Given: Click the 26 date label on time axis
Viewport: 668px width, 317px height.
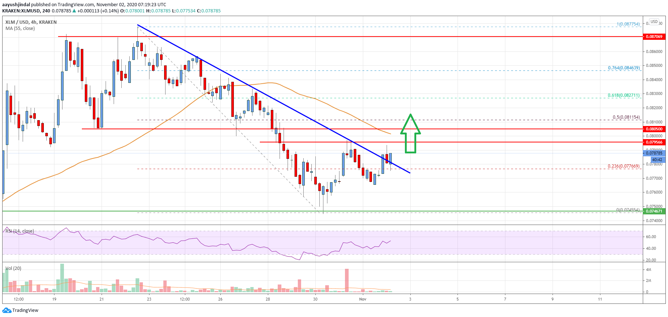Looking at the screenshot, I should coord(220,299).
